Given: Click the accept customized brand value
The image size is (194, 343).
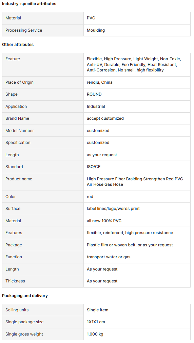Looking at the screenshot, I should (x=105, y=118).
